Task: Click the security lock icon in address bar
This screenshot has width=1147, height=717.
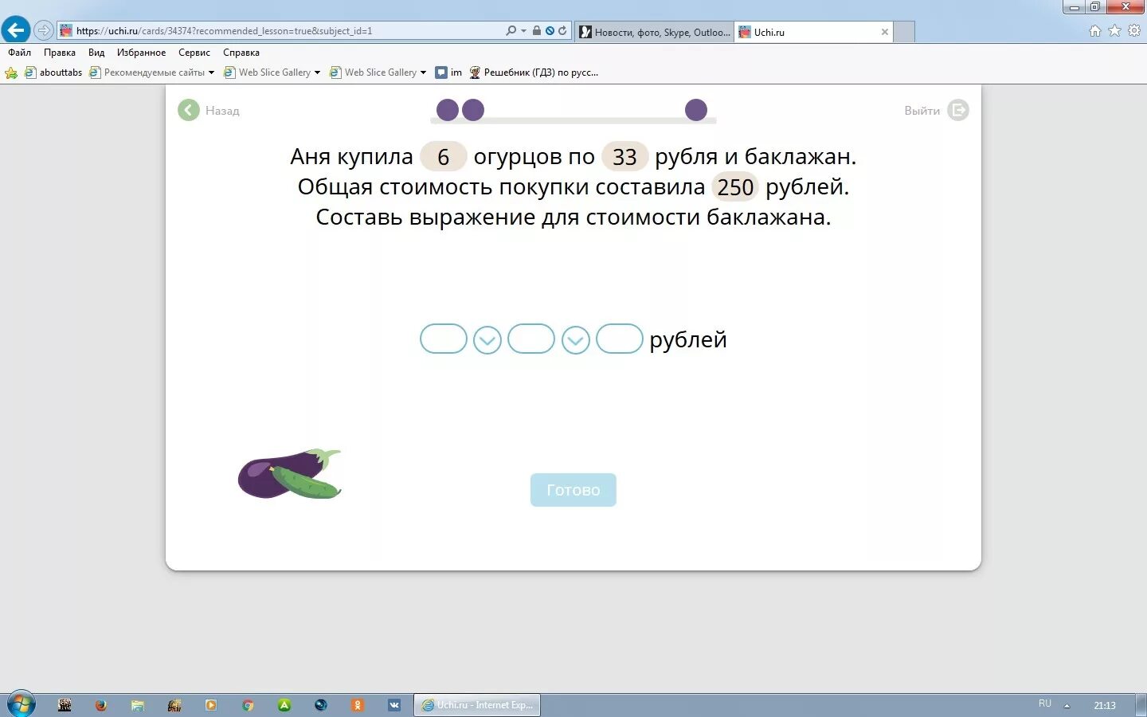Action: (537, 31)
